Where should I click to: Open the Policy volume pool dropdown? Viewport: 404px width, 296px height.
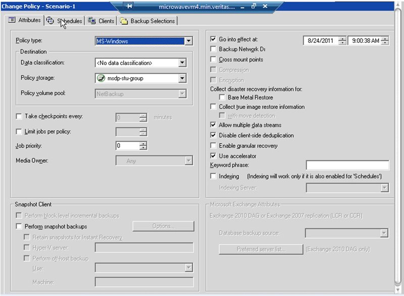(x=182, y=94)
